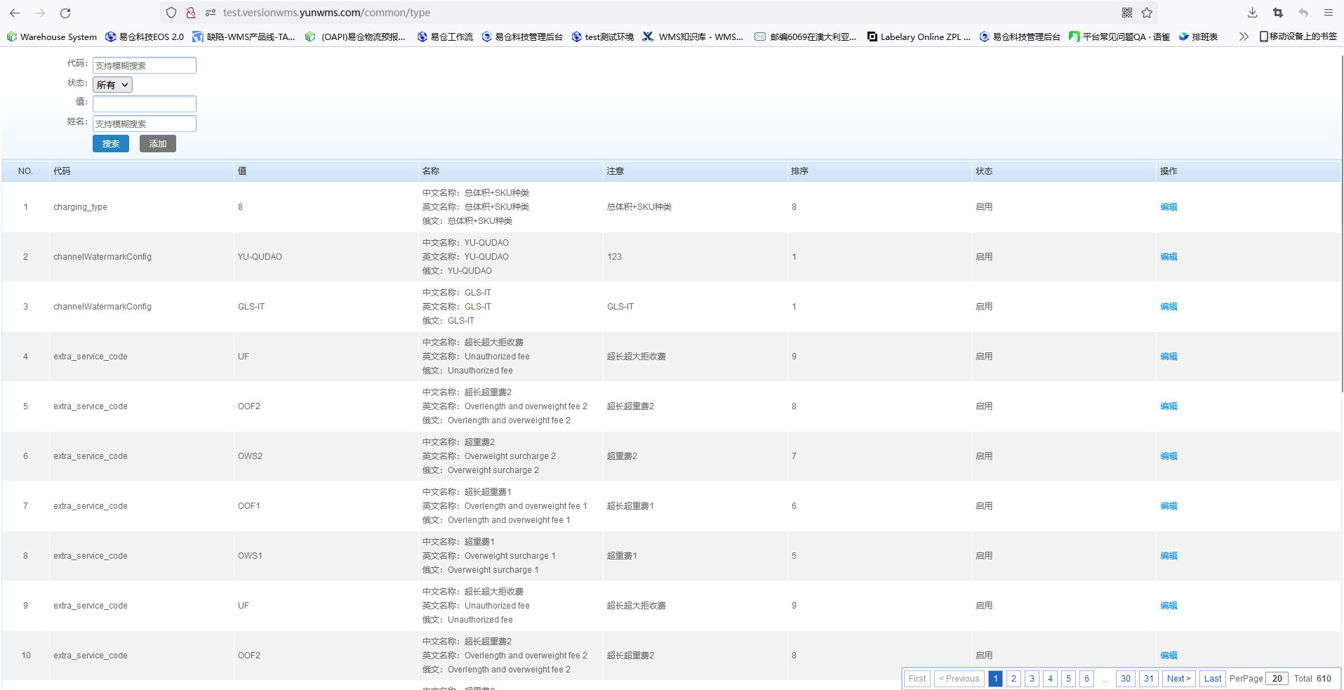Screen dimensions: 1344x690
Task: Click the 代码 search input field
Action: click(x=145, y=65)
